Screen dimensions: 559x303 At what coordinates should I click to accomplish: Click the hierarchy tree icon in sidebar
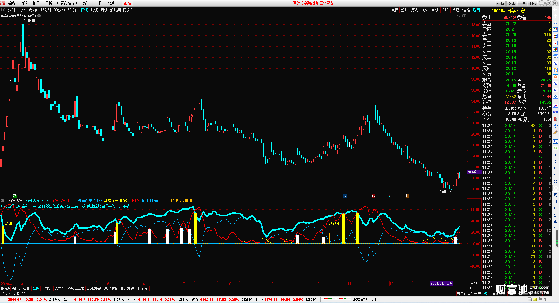coord(556,70)
